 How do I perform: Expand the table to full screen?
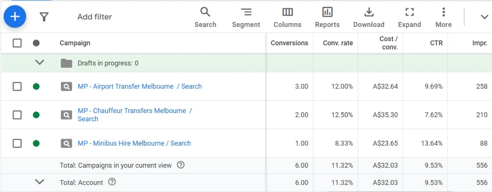(x=409, y=18)
